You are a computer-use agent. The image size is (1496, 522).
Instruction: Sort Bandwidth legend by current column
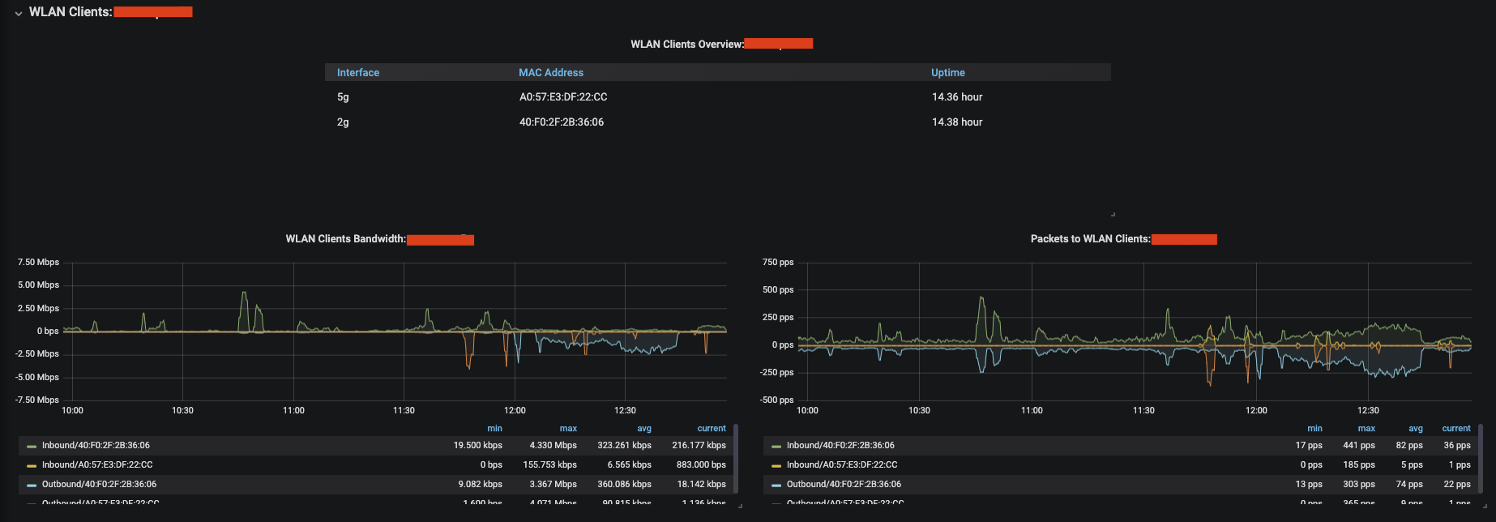[x=712, y=429]
